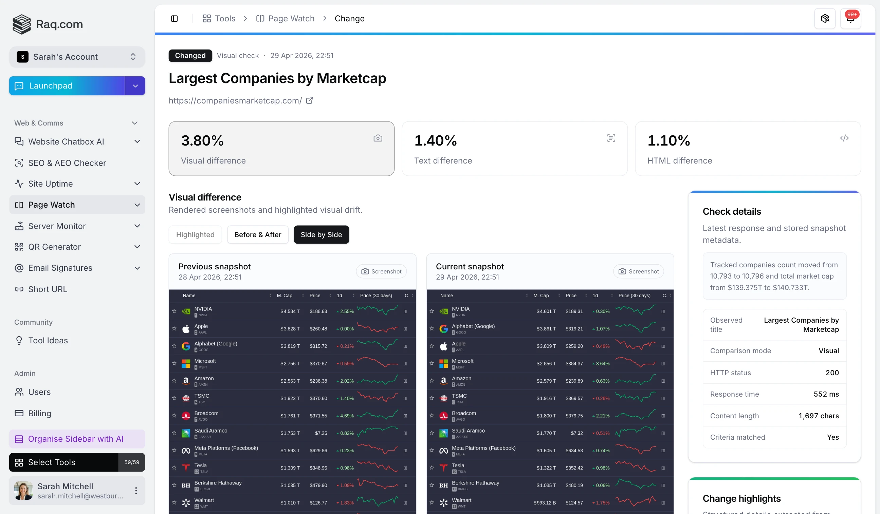This screenshot has width=880, height=514.
Task: Open the companiesmarketcap.com external link
Action: (x=309, y=100)
